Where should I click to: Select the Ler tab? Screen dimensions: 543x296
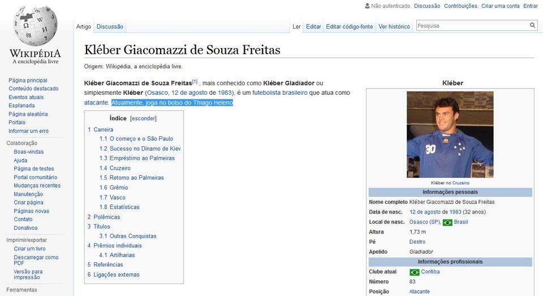296,27
